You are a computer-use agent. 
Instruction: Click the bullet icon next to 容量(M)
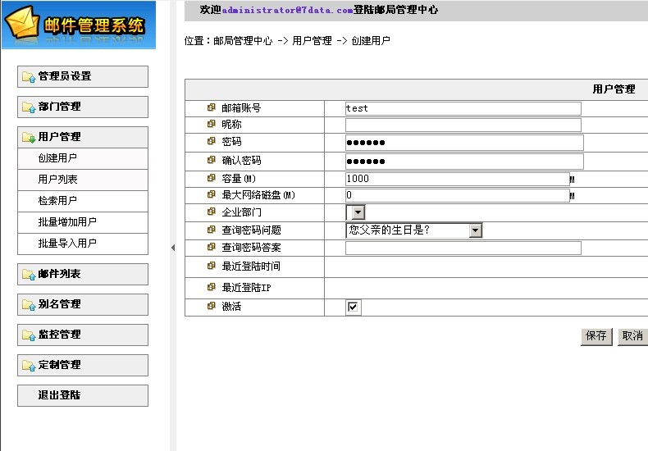point(211,178)
